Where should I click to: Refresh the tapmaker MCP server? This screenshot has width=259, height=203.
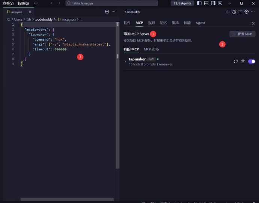pos(236,62)
